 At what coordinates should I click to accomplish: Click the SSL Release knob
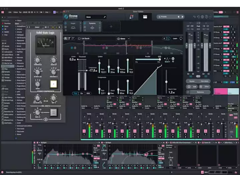click(53, 71)
